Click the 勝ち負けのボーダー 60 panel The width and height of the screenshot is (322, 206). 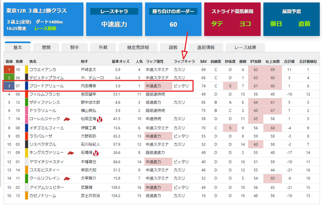(173, 20)
